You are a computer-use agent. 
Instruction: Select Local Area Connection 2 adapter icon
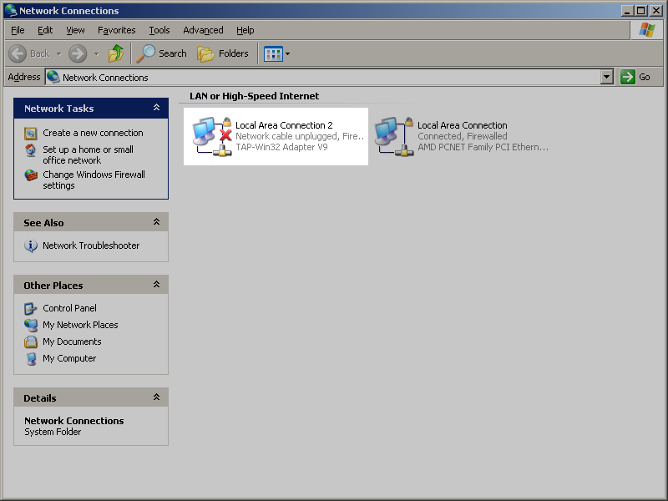[212, 136]
